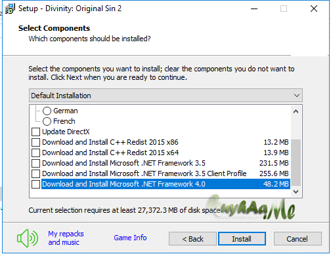Click the components list scrollbar thumb
Screen dimensions: 331x254
(296, 162)
